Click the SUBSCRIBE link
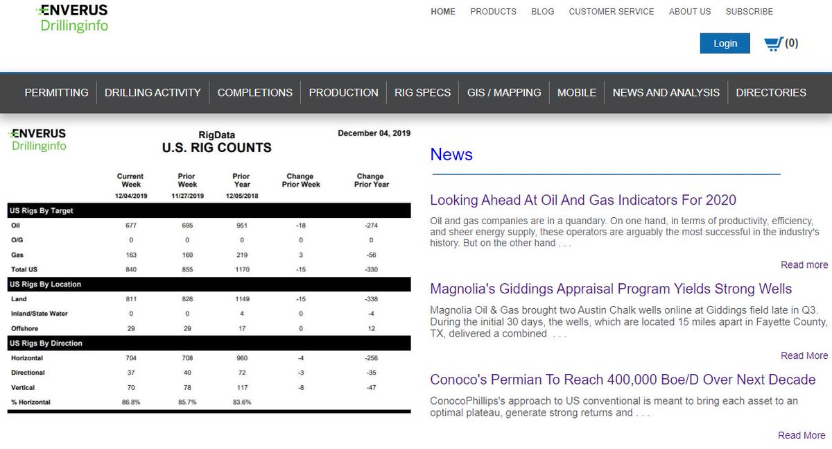 [749, 12]
